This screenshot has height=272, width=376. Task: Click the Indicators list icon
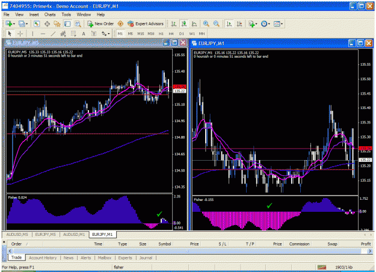coord(251,23)
